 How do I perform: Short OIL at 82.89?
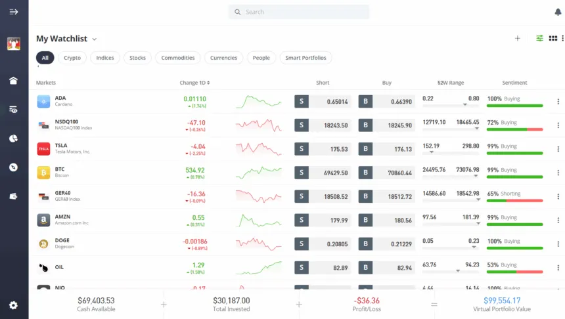pyautogui.click(x=323, y=268)
